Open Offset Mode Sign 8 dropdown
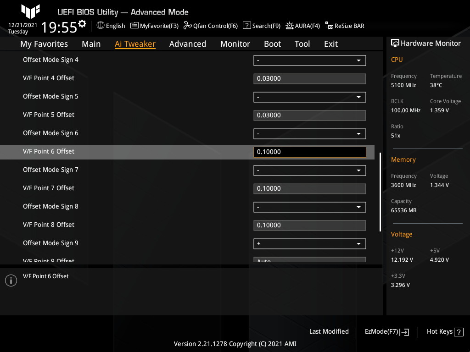470x352 pixels. click(310, 207)
